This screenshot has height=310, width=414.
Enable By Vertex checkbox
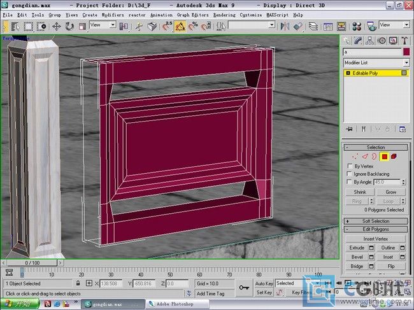pyautogui.click(x=350, y=166)
